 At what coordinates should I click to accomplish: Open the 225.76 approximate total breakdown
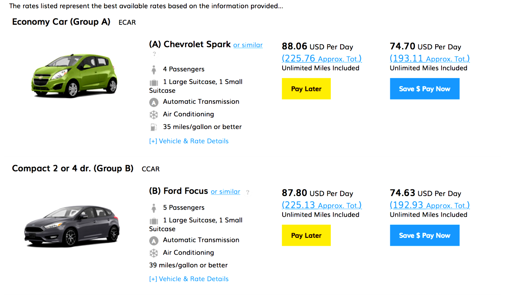[322, 58]
